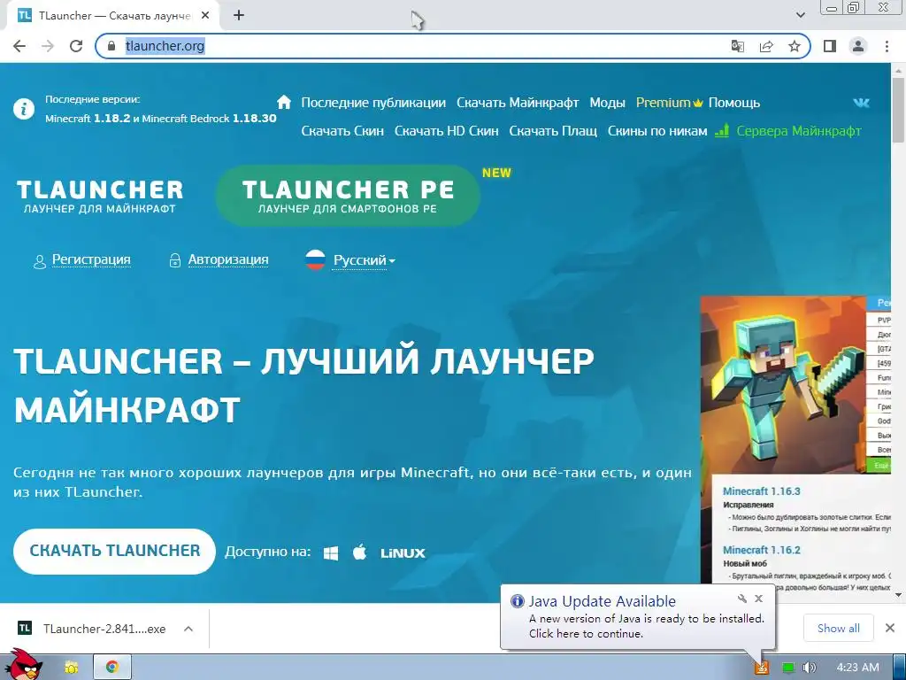Open a new tab with the plus button
This screenshot has height=680, width=906.
coord(239,16)
